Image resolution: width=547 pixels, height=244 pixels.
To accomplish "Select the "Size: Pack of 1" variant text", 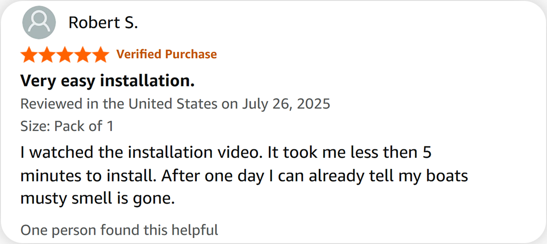I will 67,126.
